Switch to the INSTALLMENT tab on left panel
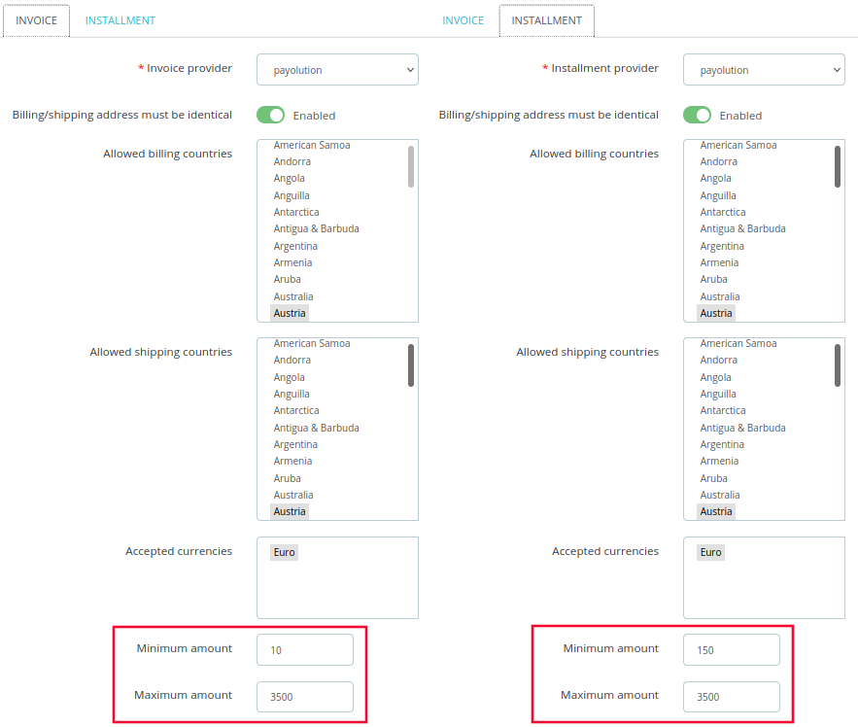The width and height of the screenshot is (858, 727). [x=120, y=20]
